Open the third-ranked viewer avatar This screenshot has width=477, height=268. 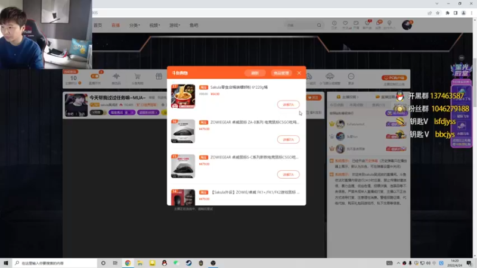point(340,149)
